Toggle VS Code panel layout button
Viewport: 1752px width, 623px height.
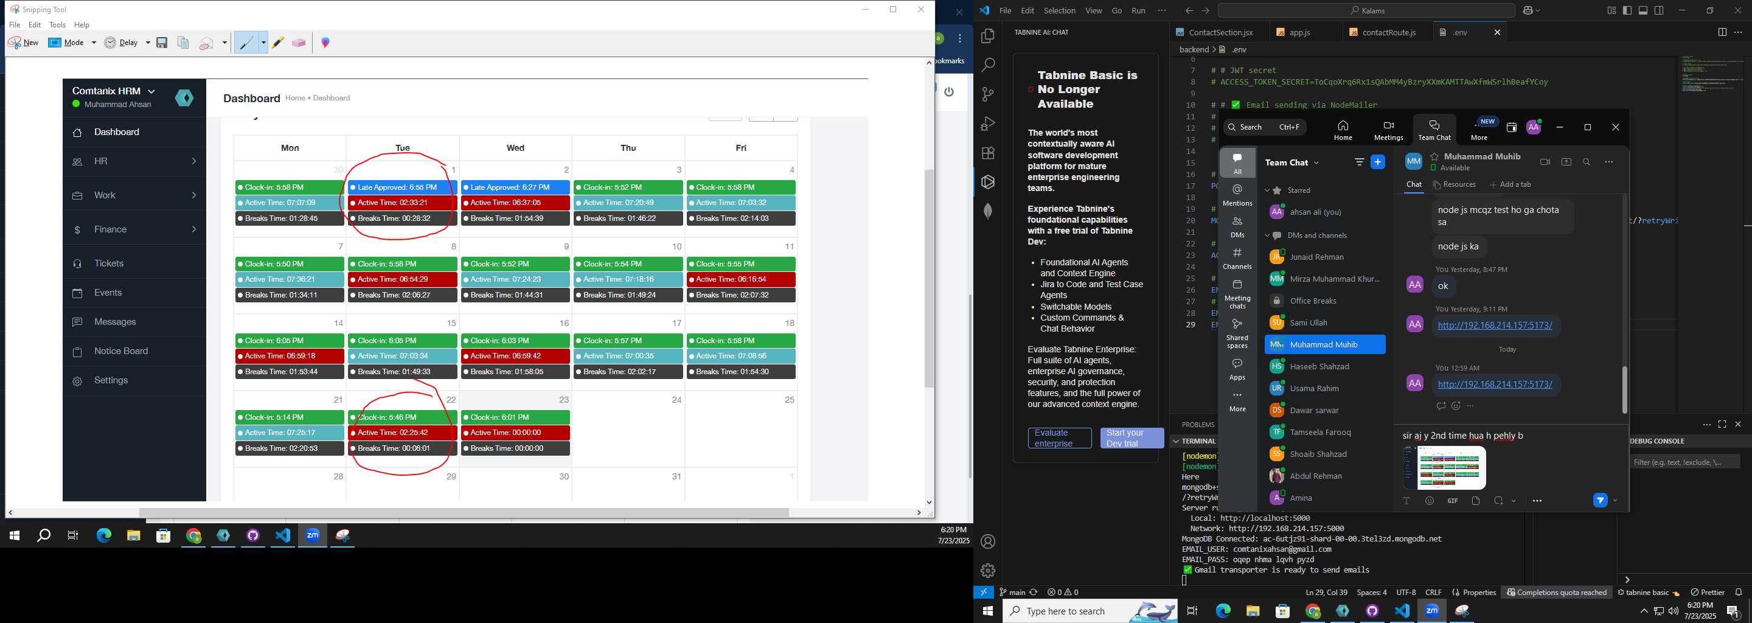pyautogui.click(x=1643, y=10)
